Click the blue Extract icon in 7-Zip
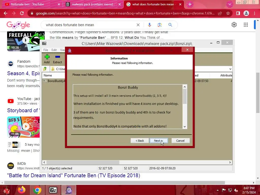Screen dimensions: 260x195 click(x=58, y=57)
